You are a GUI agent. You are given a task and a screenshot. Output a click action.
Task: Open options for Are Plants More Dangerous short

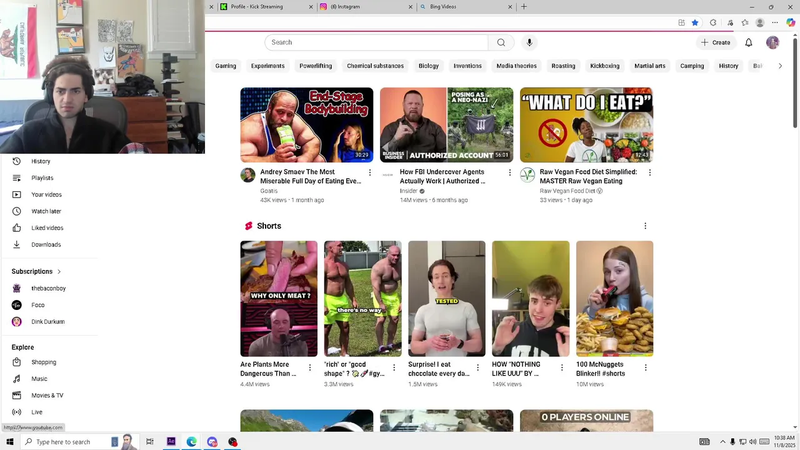pos(310,368)
